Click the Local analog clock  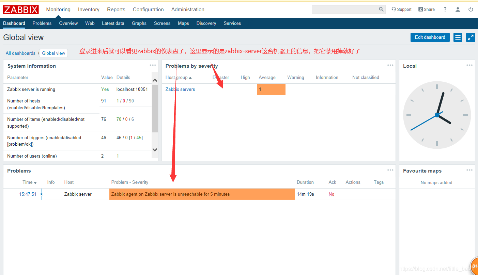(x=437, y=115)
